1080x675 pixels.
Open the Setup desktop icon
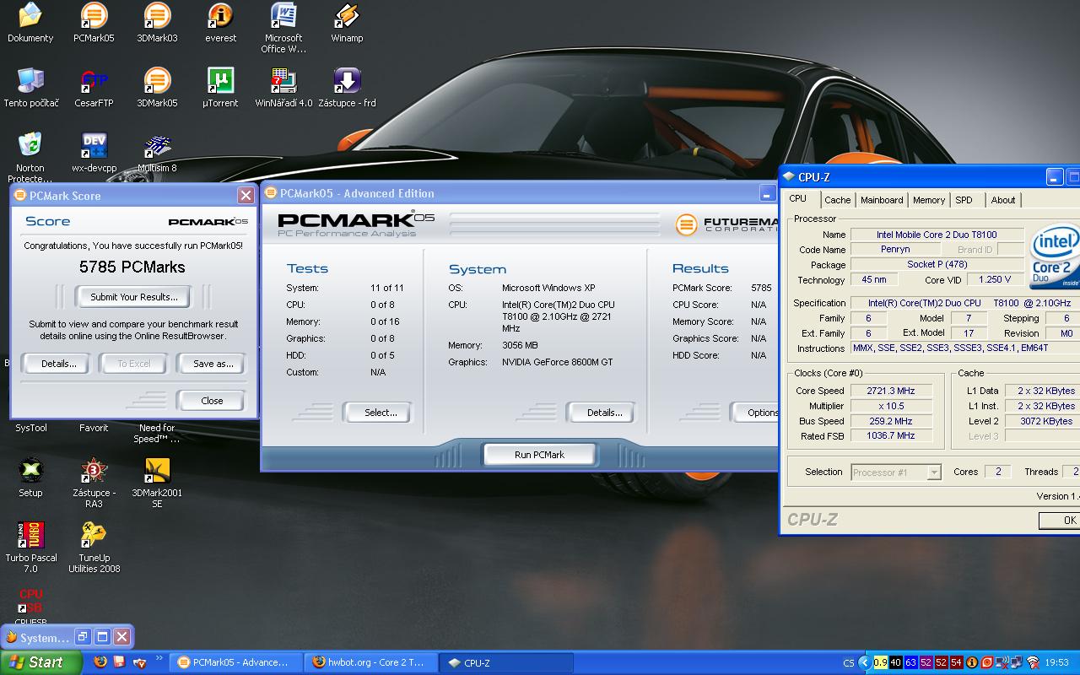[30, 478]
